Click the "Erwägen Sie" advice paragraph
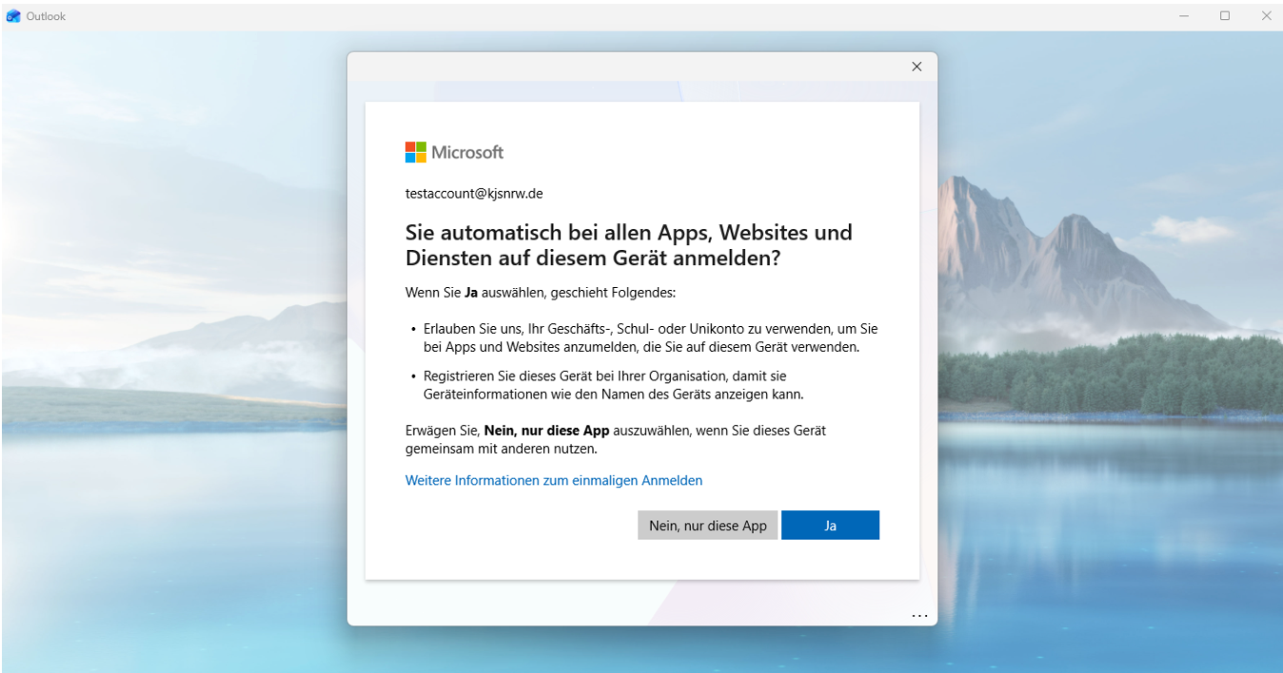Screen dimensions: 1283x673 615,439
